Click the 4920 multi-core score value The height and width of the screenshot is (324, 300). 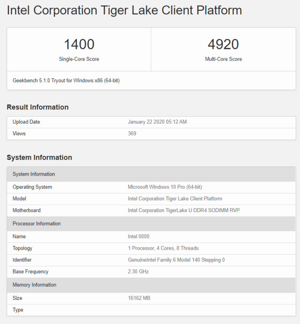click(x=223, y=44)
